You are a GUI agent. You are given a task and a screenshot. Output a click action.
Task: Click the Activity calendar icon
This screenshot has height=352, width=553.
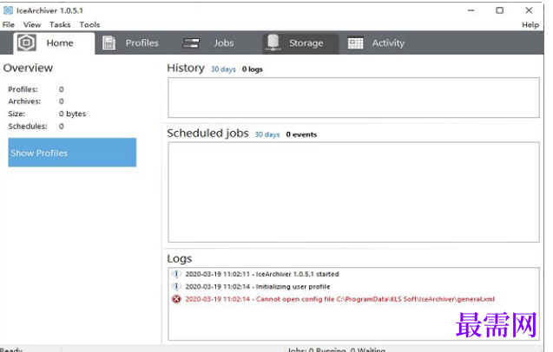[355, 43]
